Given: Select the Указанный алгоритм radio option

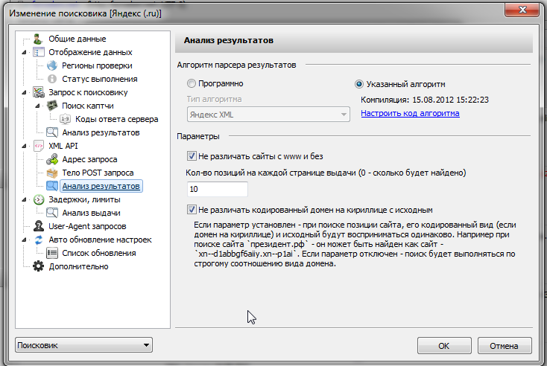Looking at the screenshot, I should (x=359, y=84).
